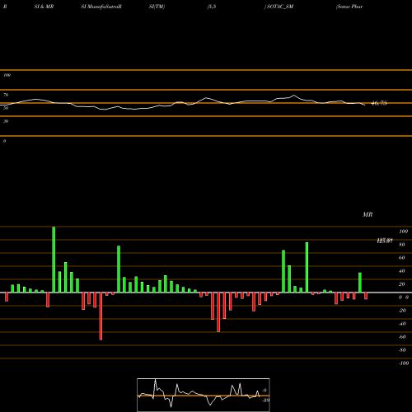This screenshot has height=412, width=412.
Task: Click the RSI value label 46.75
Action: pos(379,103)
